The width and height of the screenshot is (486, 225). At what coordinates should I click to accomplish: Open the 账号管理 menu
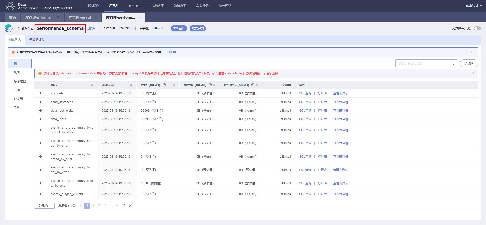pos(225,6)
